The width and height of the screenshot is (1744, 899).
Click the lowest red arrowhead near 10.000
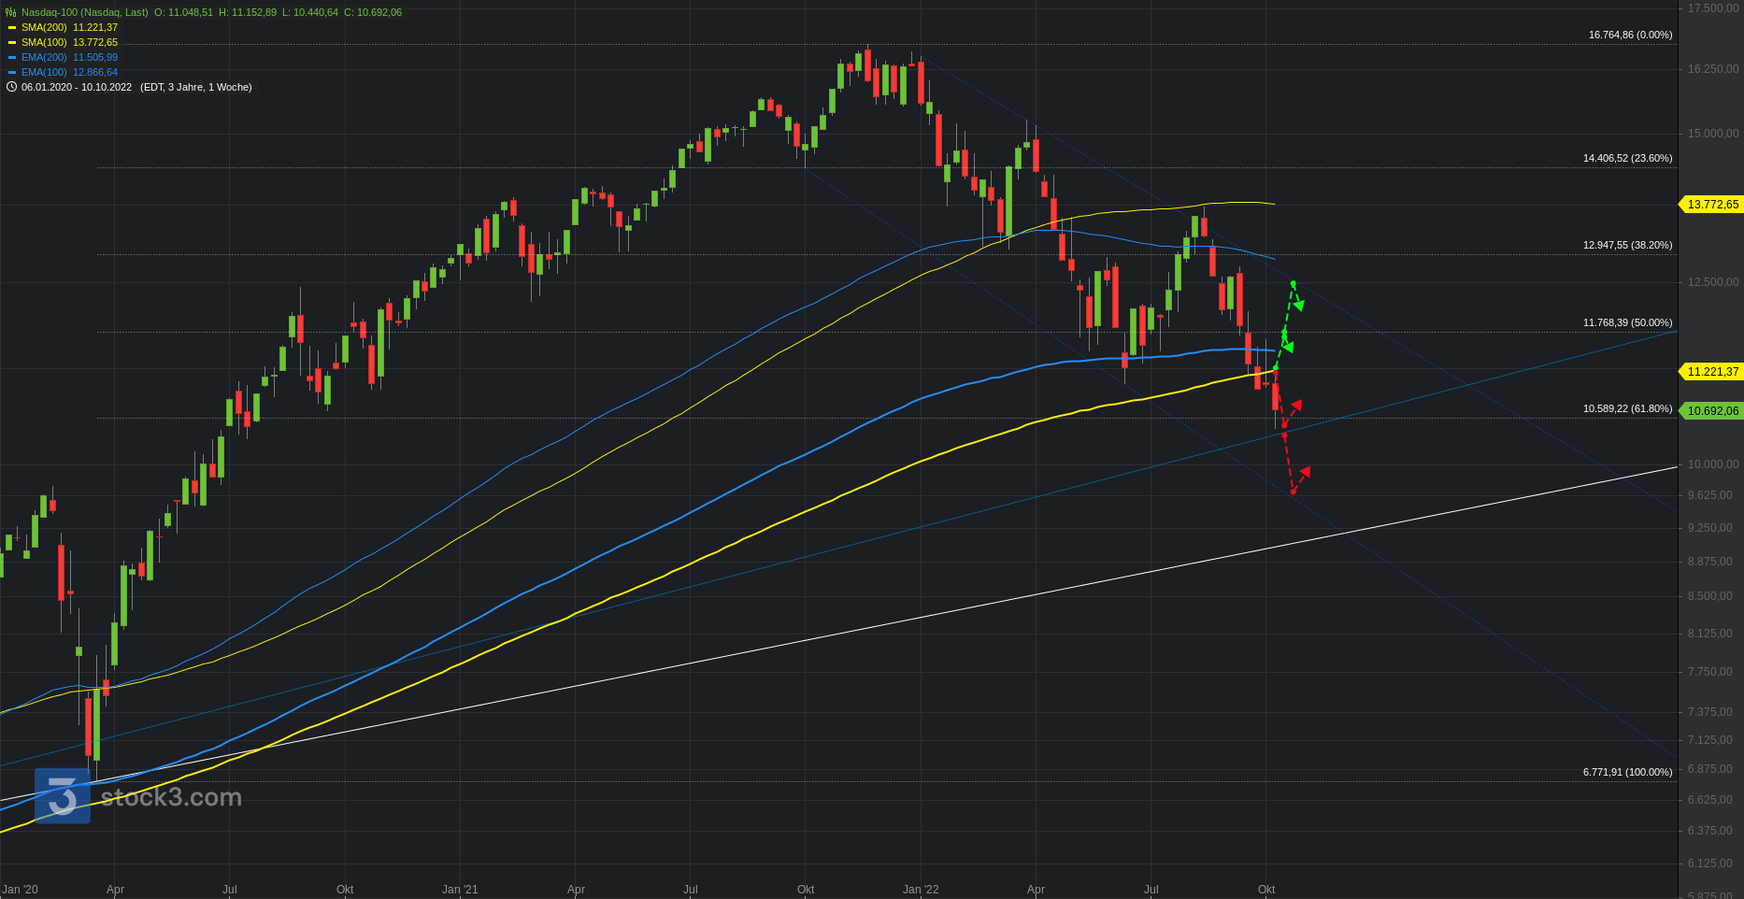pyautogui.click(x=1304, y=472)
